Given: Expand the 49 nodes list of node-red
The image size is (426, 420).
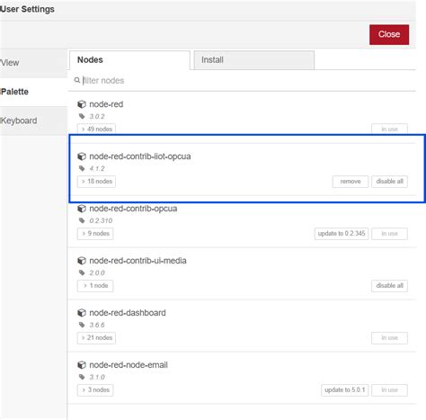Looking at the screenshot, I should (x=96, y=129).
